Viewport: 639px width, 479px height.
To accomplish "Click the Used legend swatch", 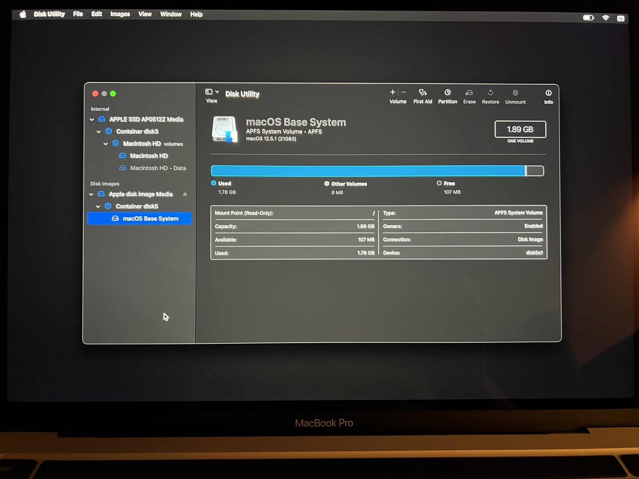I will [214, 183].
